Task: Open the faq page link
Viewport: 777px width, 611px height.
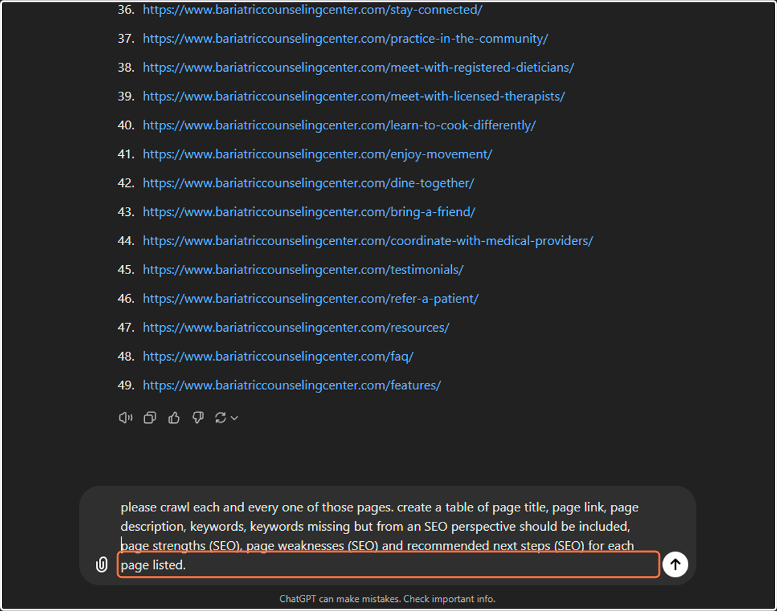Action: [278, 356]
